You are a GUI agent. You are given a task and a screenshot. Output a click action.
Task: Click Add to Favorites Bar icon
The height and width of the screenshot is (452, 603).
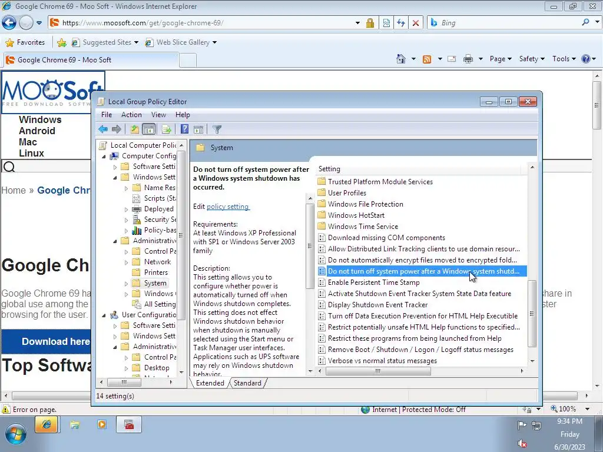61,42
